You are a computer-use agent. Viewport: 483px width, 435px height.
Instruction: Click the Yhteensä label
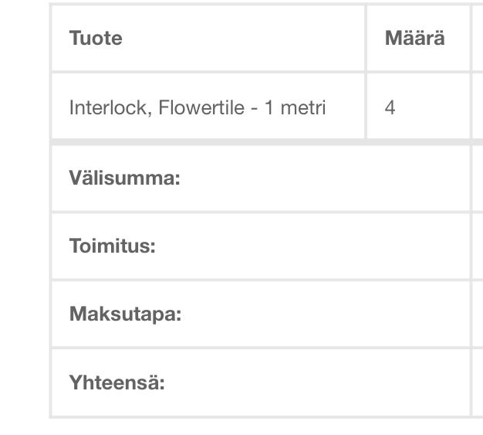pos(117,382)
